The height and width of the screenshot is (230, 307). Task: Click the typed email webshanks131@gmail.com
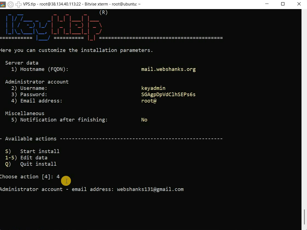point(150,189)
